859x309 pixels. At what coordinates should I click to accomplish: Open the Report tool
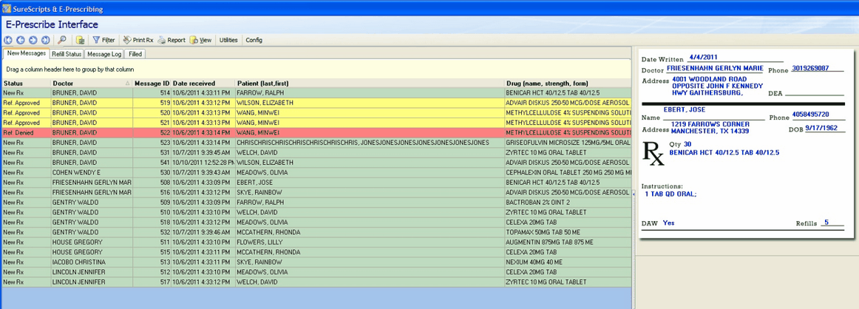[172, 40]
